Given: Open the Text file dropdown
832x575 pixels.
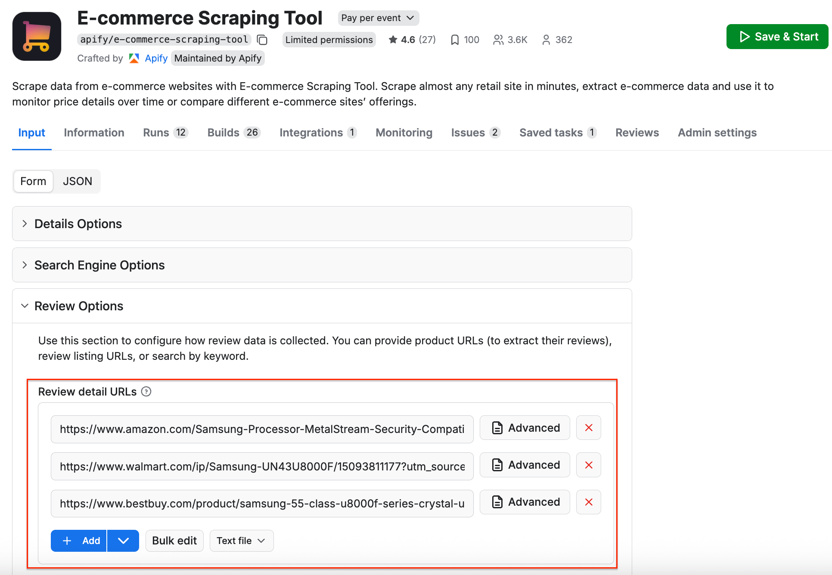Looking at the screenshot, I should [241, 541].
